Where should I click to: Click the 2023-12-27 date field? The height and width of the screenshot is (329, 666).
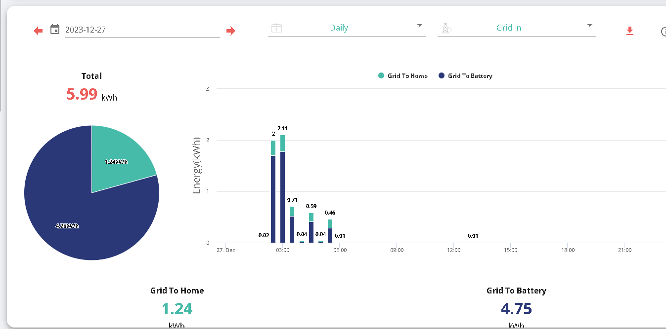(142, 30)
